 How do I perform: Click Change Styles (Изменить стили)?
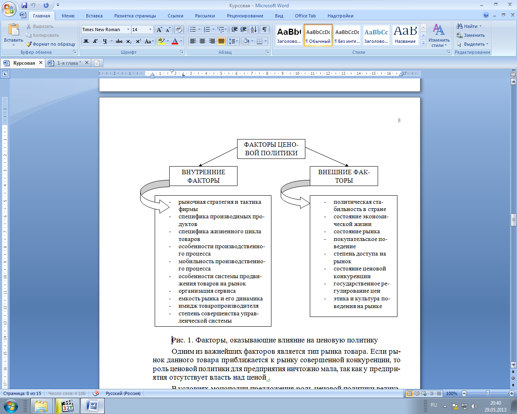439,36
